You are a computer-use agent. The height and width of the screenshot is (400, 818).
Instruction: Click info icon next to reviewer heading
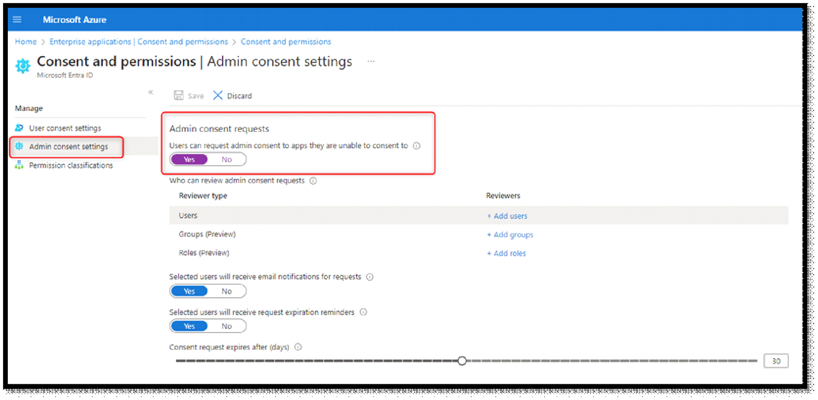pos(313,181)
